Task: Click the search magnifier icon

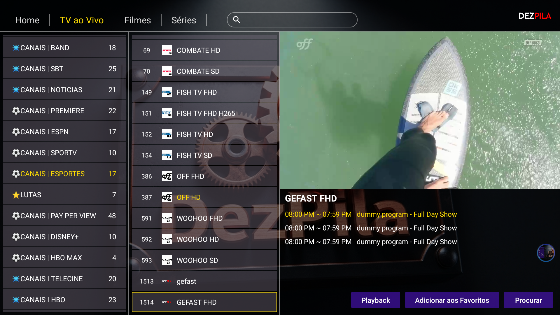Action: (237, 20)
